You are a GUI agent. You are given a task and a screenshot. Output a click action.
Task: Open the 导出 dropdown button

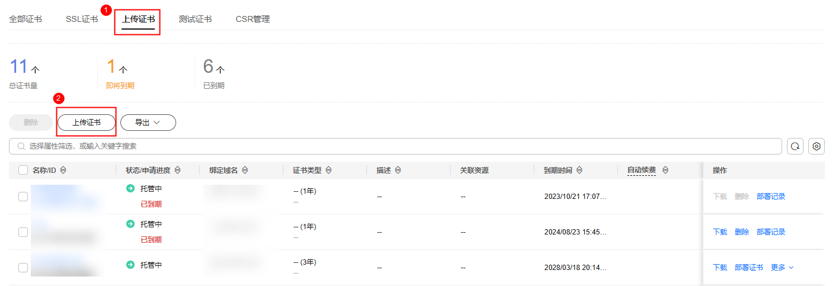(148, 123)
